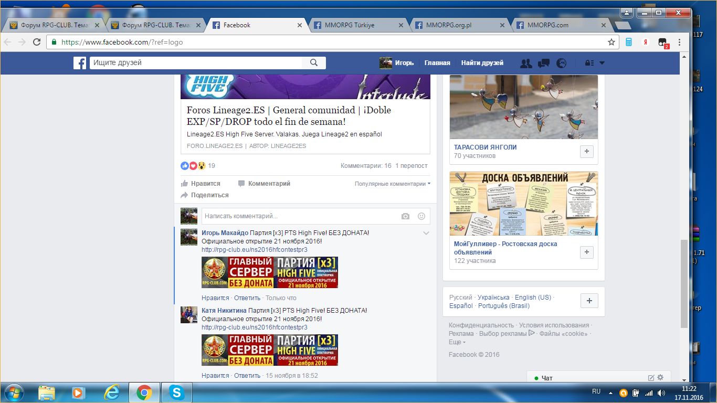Expand the Еще footer menu
717x403 pixels.
point(457,342)
